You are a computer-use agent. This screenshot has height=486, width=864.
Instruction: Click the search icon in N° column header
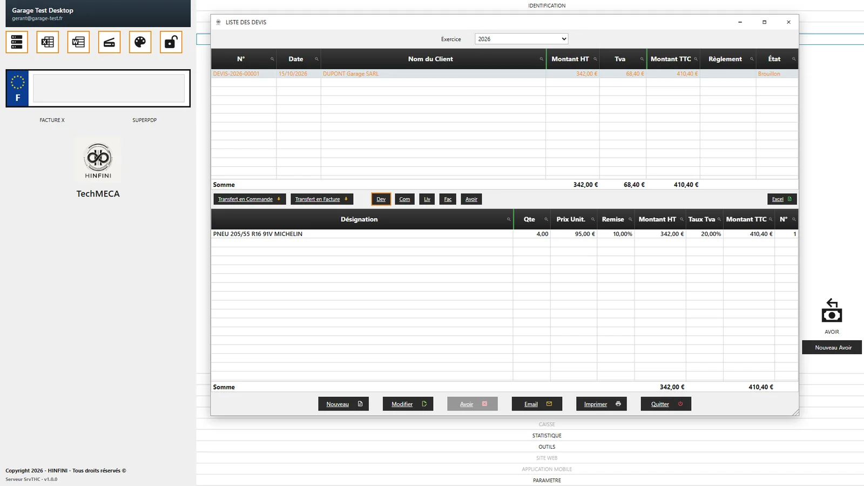click(x=272, y=59)
